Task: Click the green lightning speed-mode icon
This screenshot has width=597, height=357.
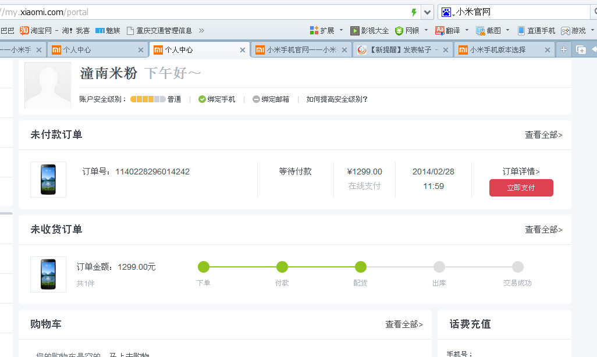Action: pos(414,12)
